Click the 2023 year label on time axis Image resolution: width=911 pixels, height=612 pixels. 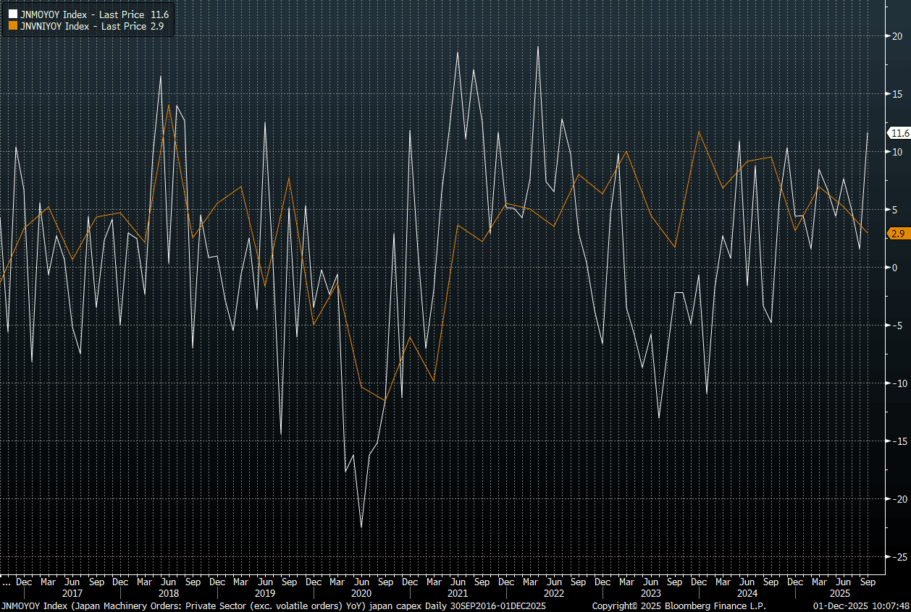tap(651, 593)
